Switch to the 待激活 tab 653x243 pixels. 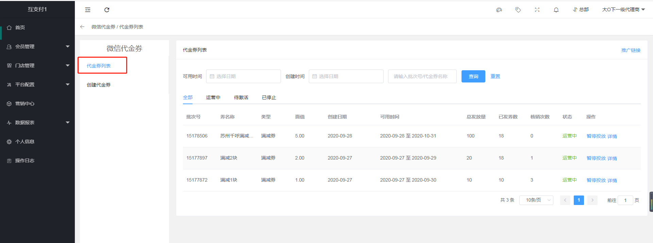pyautogui.click(x=241, y=97)
